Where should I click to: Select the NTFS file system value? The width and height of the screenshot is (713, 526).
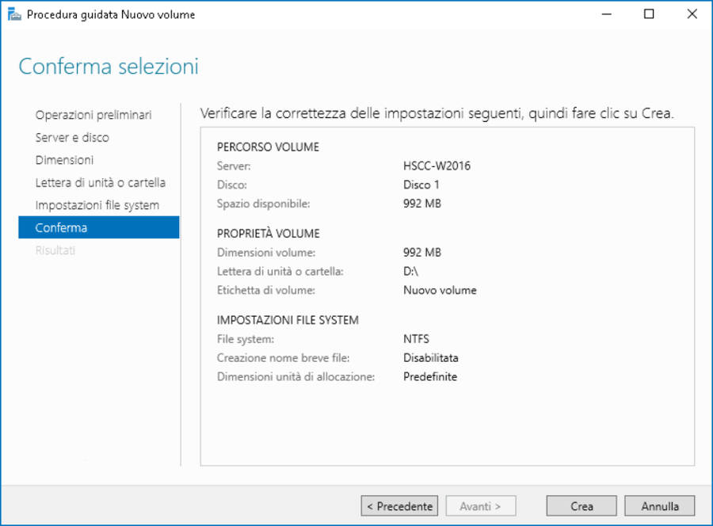(416, 339)
